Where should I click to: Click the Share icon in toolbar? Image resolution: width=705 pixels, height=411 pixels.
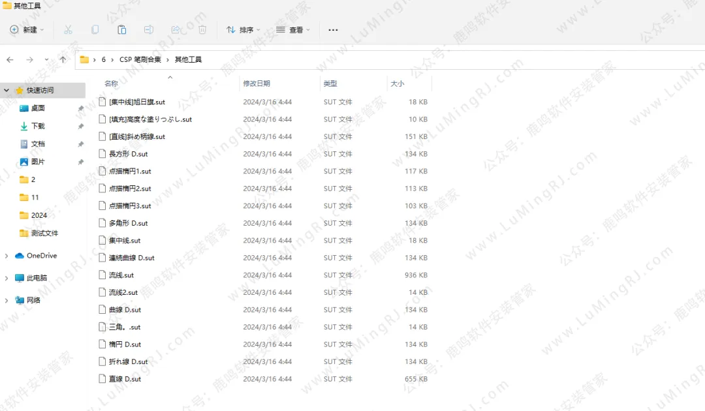176,30
